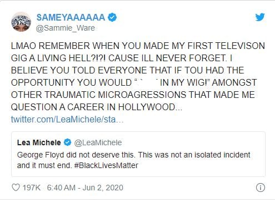275x202 pixels.
Task: Visit the @Sammie_Ware handle
Action: pyautogui.click(x=65, y=28)
